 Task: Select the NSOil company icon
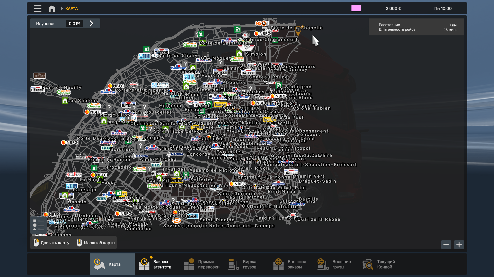[261, 23]
